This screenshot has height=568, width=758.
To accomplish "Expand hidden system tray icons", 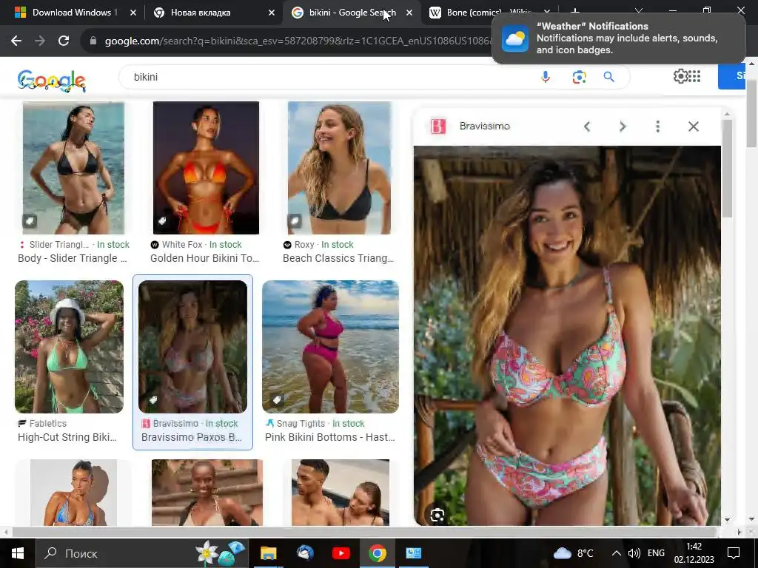I will click(x=616, y=553).
